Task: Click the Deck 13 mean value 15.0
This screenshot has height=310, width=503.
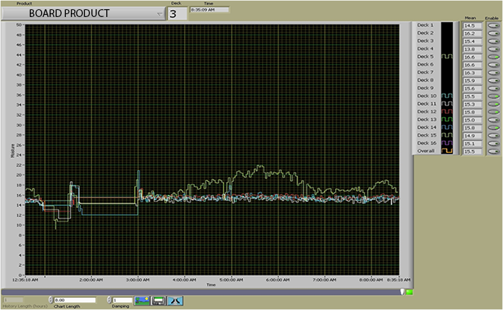Action: pos(473,120)
